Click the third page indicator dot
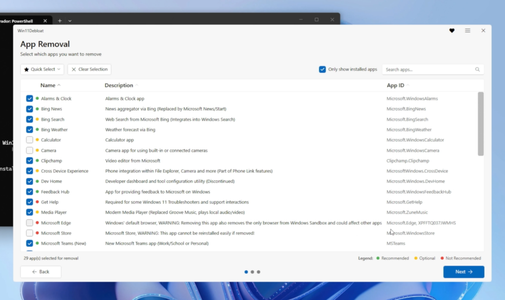505x300 pixels. click(x=258, y=272)
